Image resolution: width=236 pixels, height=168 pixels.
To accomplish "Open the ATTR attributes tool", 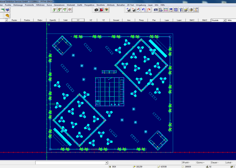I will (x=156, y=10).
